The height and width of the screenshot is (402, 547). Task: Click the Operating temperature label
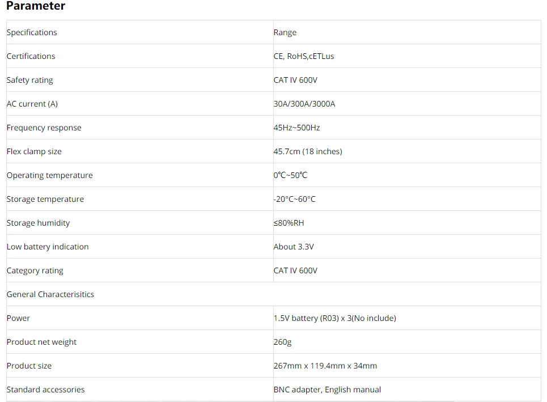click(x=49, y=175)
